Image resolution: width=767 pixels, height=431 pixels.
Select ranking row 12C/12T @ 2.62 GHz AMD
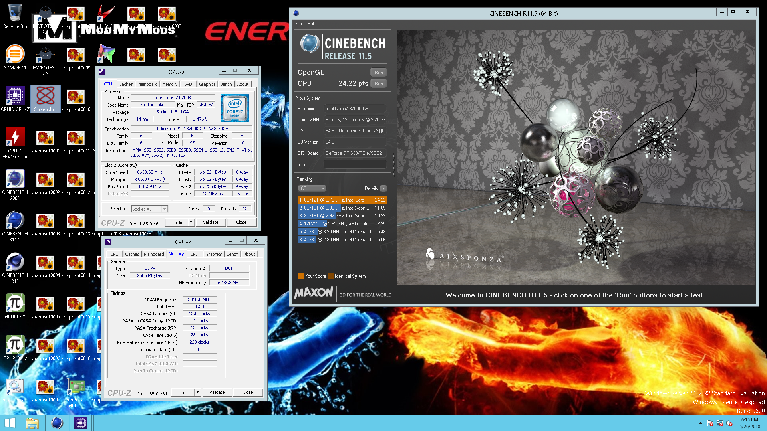pos(342,224)
